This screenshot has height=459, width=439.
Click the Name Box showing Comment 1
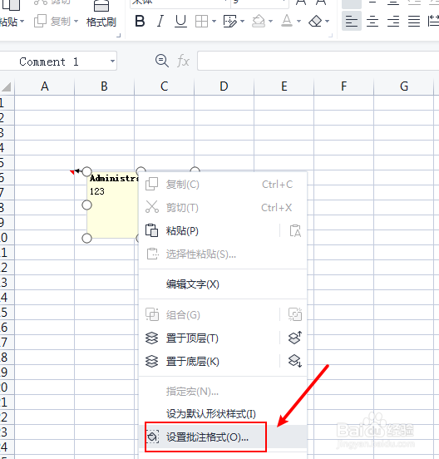click(49, 62)
